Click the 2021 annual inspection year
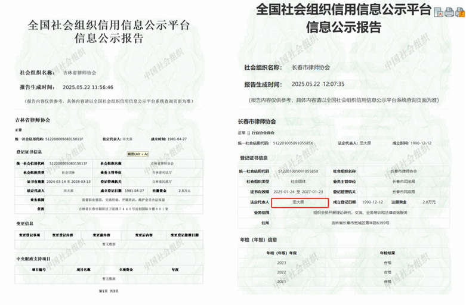Screen dimensions: 466x305 282,281
